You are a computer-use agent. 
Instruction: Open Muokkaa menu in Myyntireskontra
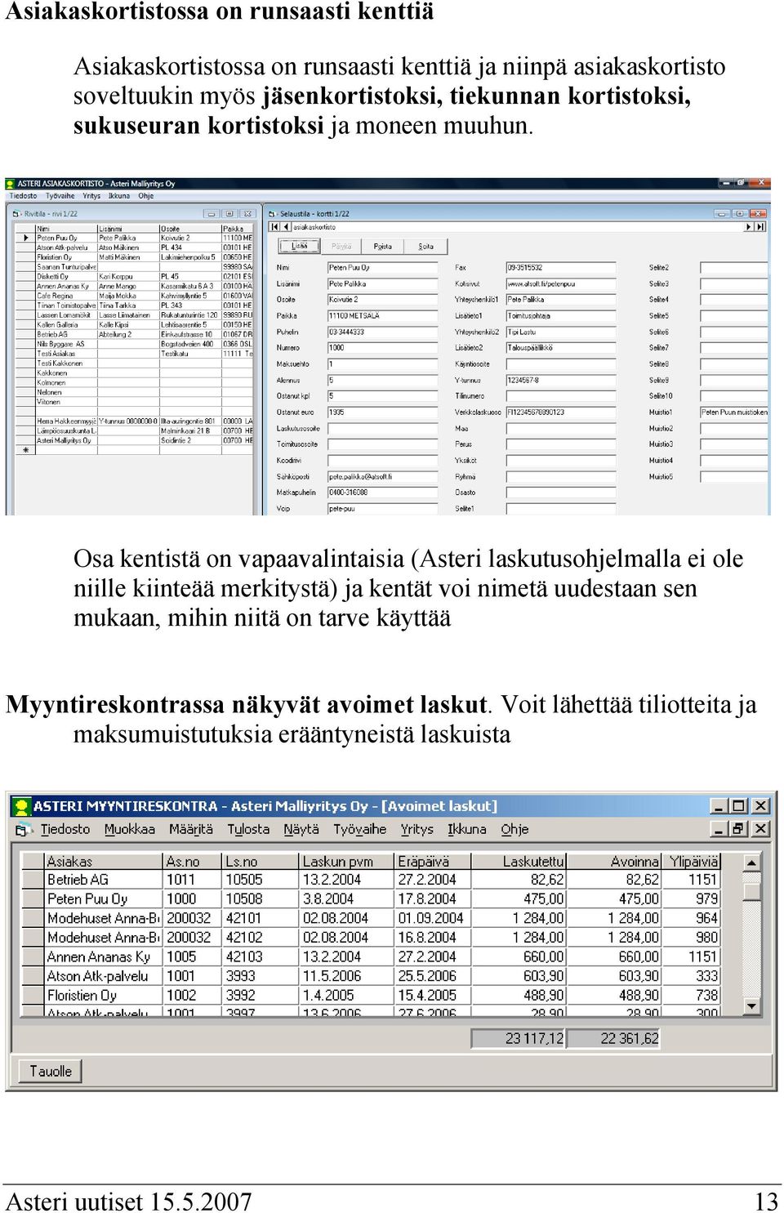tap(130, 829)
